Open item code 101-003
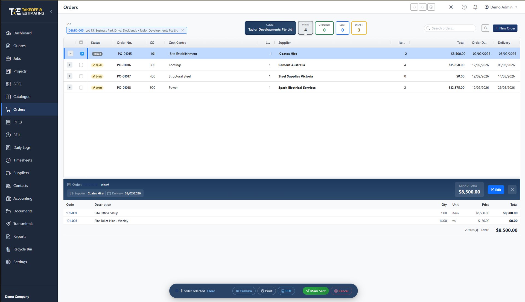The height and width of the screenshot is (302, 525). [x=72, y=221]
